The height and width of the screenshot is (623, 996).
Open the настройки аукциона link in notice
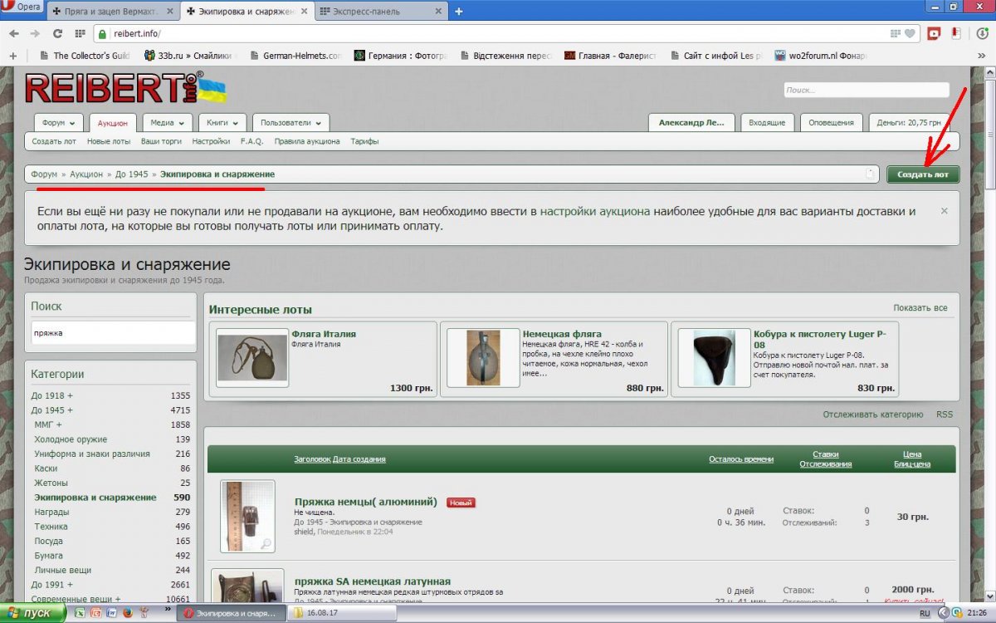coord(594,211)
